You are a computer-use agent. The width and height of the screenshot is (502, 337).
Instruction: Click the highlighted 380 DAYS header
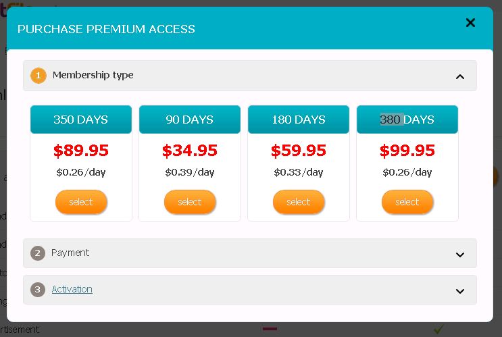click(407, 120)
